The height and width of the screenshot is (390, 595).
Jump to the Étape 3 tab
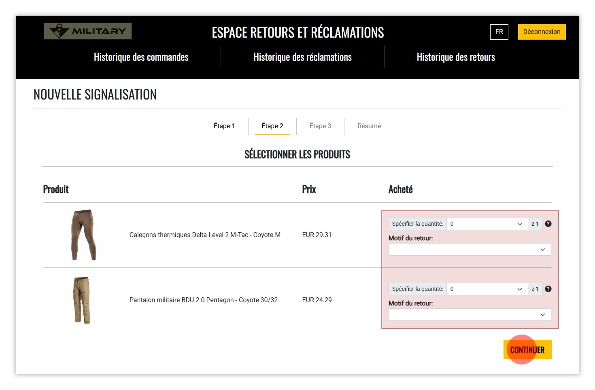point(320,126)
